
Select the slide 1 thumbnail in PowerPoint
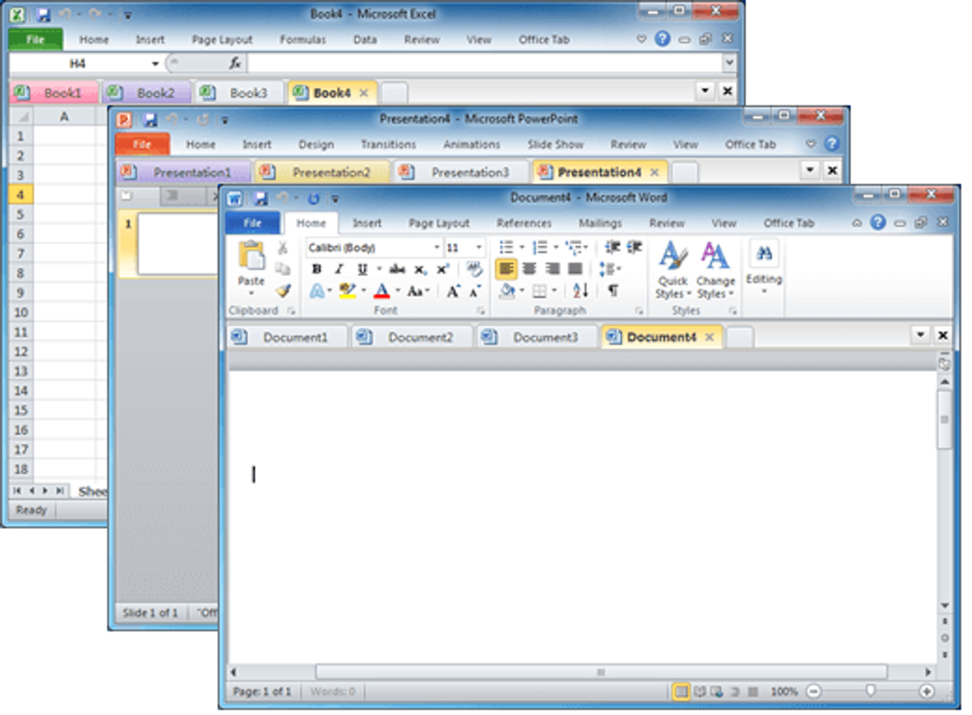tap(177, 244)
